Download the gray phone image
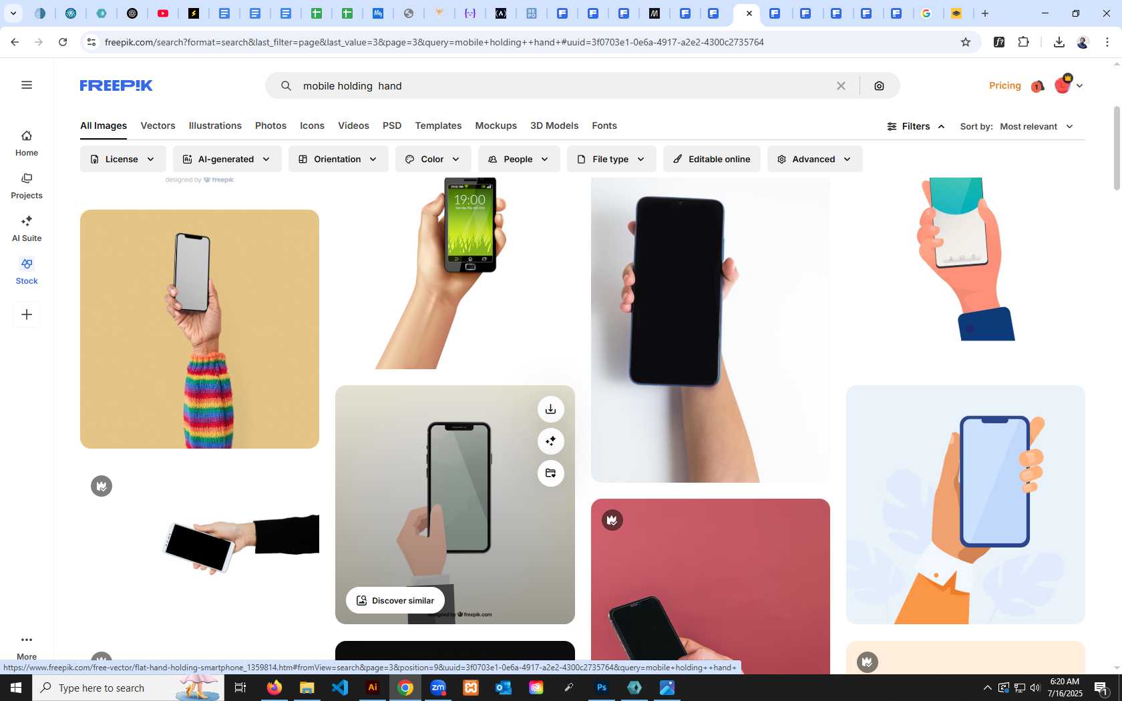Screen dimensions: 1122x701 click(x=551, y=409)
